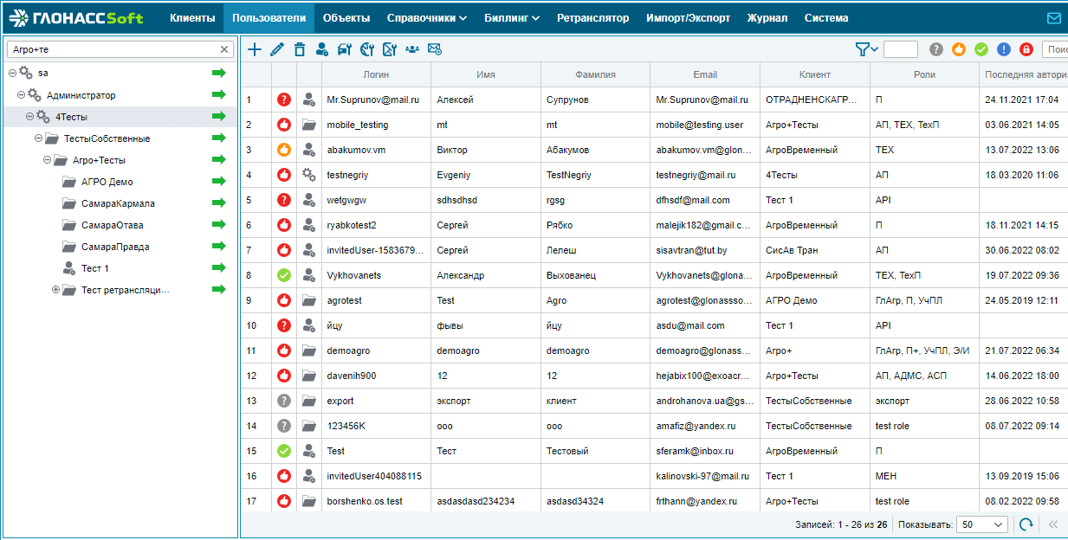Collapse the ТестыСобственные tree node
Image resolution: width=1068 pixels, height=540 pixels.
pyautogui.click(x=38, y=138)
